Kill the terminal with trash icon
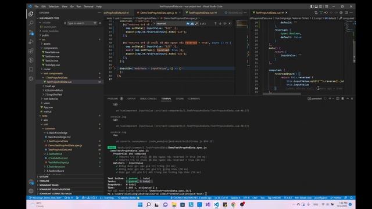 point(342,99)
